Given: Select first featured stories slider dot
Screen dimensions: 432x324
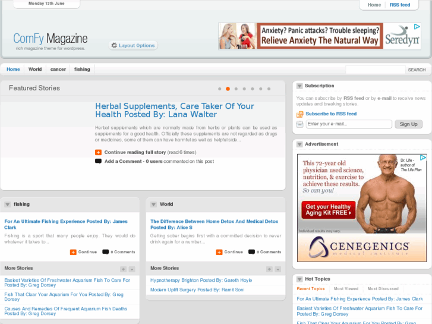Looking at the screenshot, I should 220,89.
